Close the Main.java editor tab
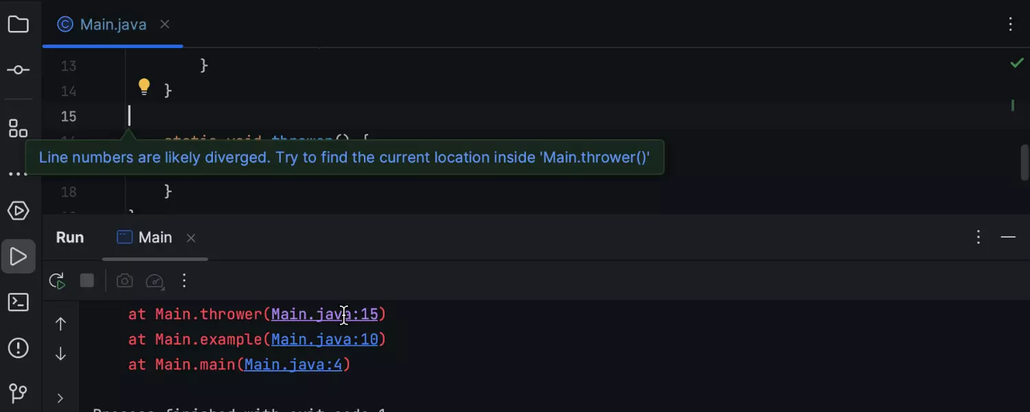The height and width of the screenshot is (412, 1030). 165,25
